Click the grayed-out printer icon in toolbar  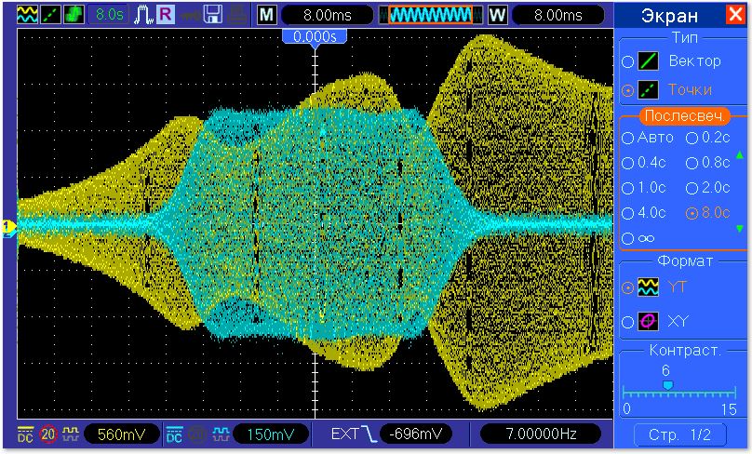coord(236,15)
